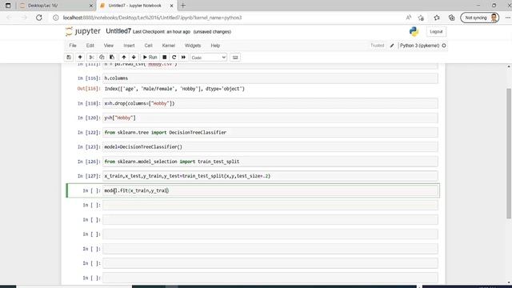
Task: Insert cell below with the plus icon
Action: (x=80, y=57)
